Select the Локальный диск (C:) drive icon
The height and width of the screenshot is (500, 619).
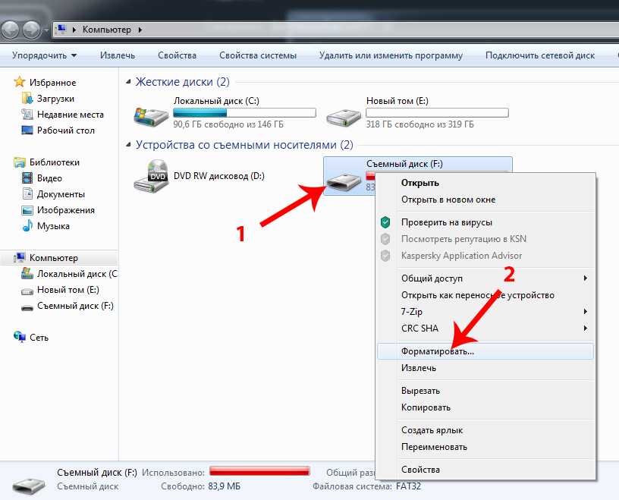tap(151, 116)
